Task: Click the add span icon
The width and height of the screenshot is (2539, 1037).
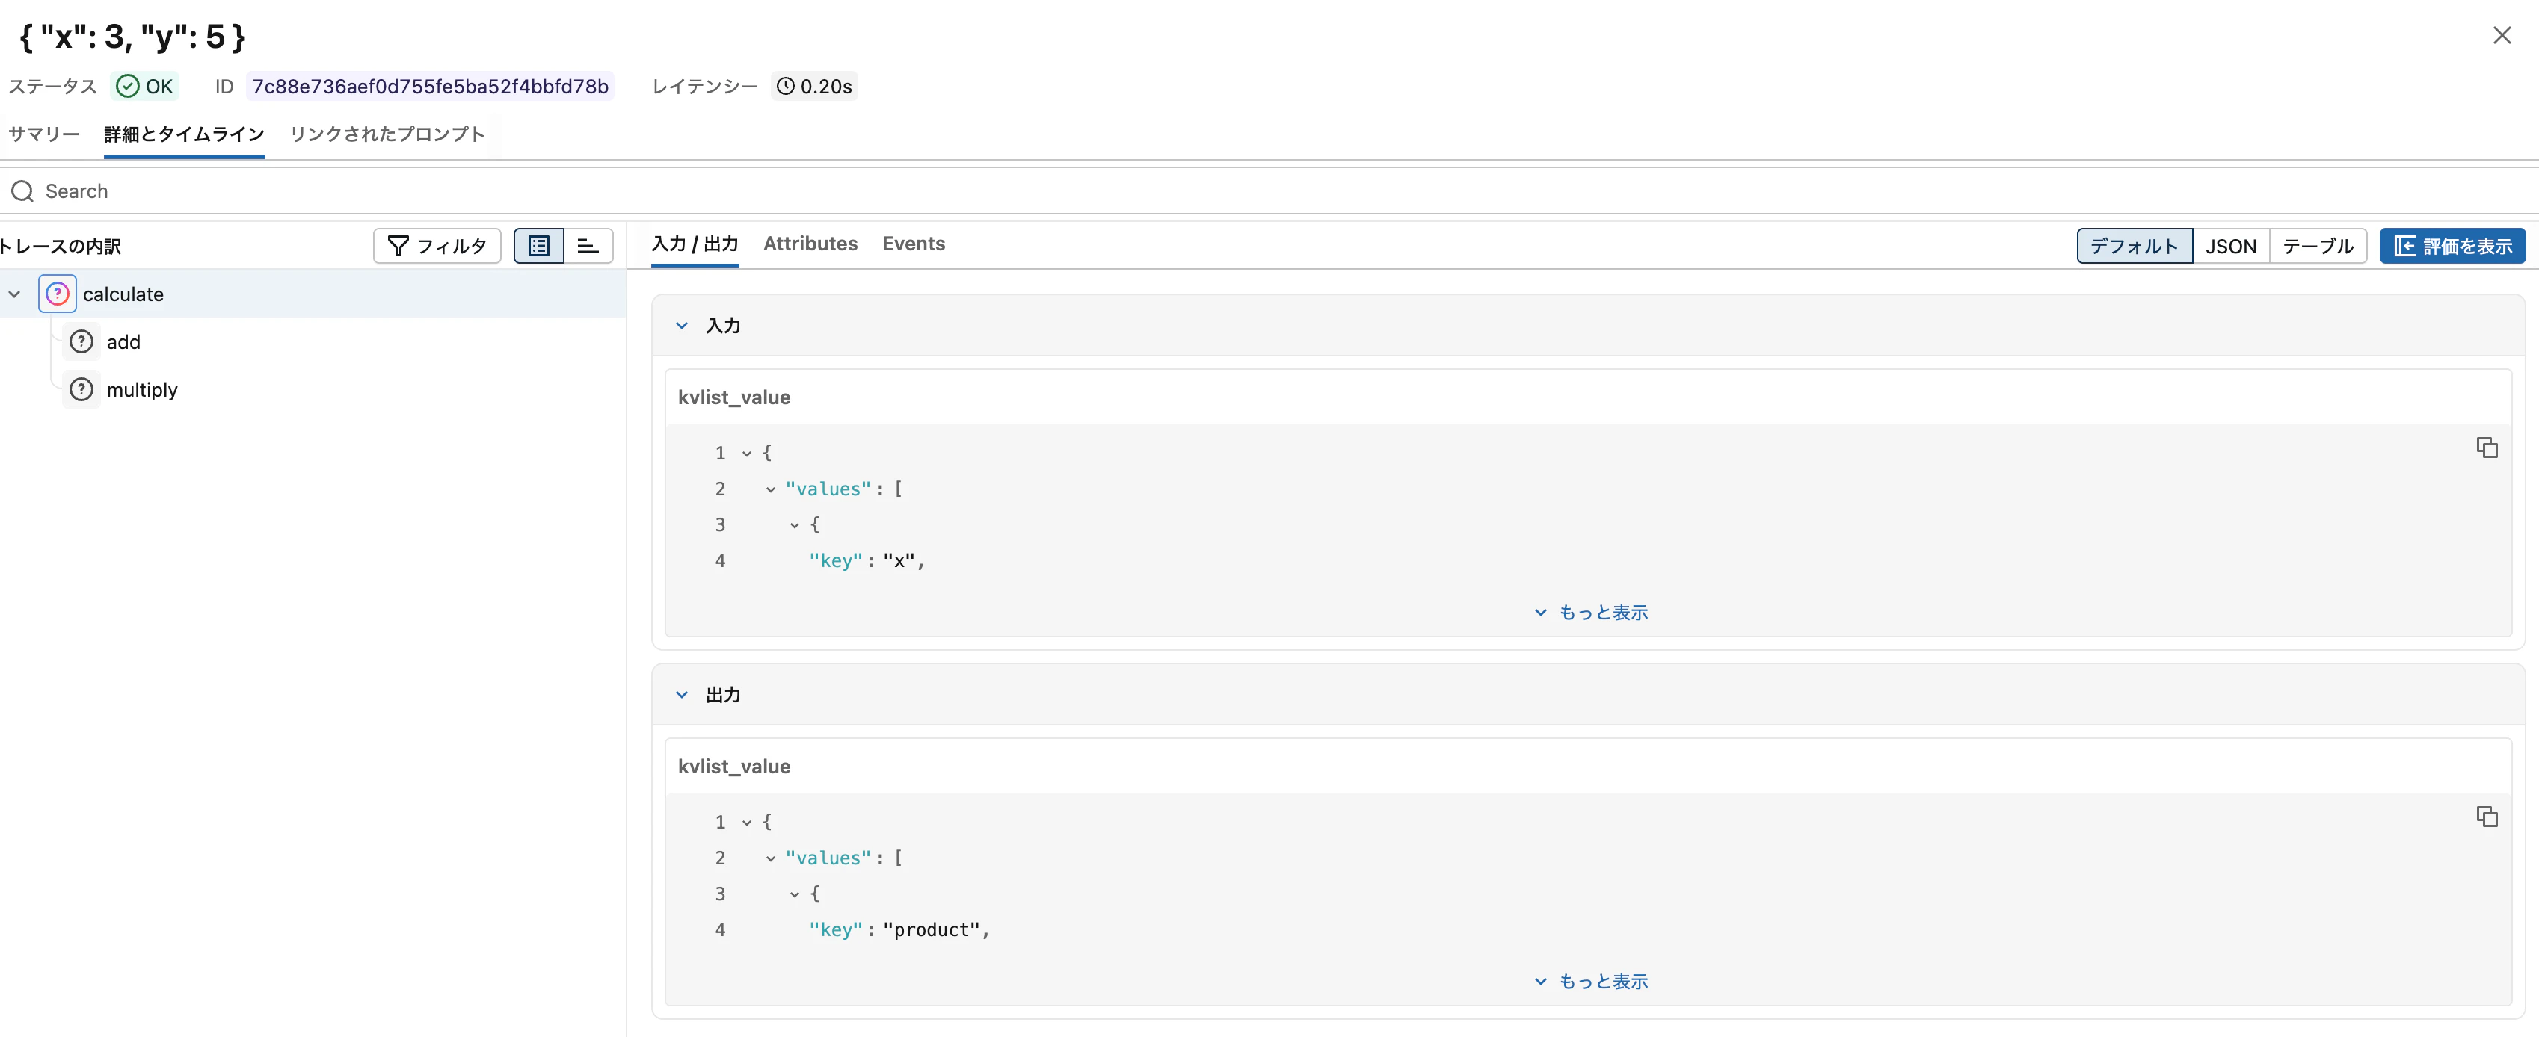Action: point(81,341)
